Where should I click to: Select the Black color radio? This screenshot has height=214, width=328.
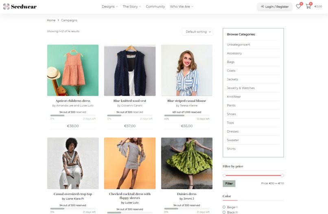[224, 212]
